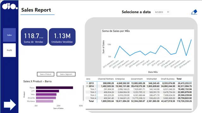Select the Paseo bar in chart
The image size is (202, 113).
click(55, 88)
